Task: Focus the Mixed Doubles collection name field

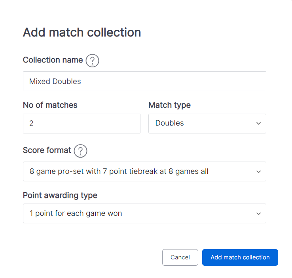Action: click(x=144, y=81)
